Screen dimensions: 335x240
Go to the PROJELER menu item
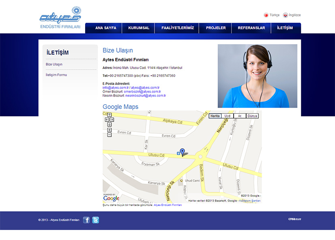point(216,28)
